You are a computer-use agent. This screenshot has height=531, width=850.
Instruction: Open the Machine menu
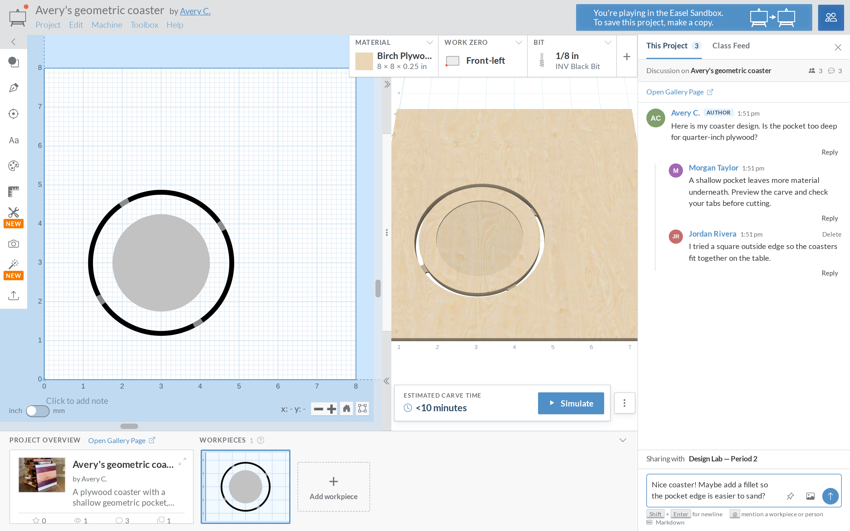pos(107,25)
